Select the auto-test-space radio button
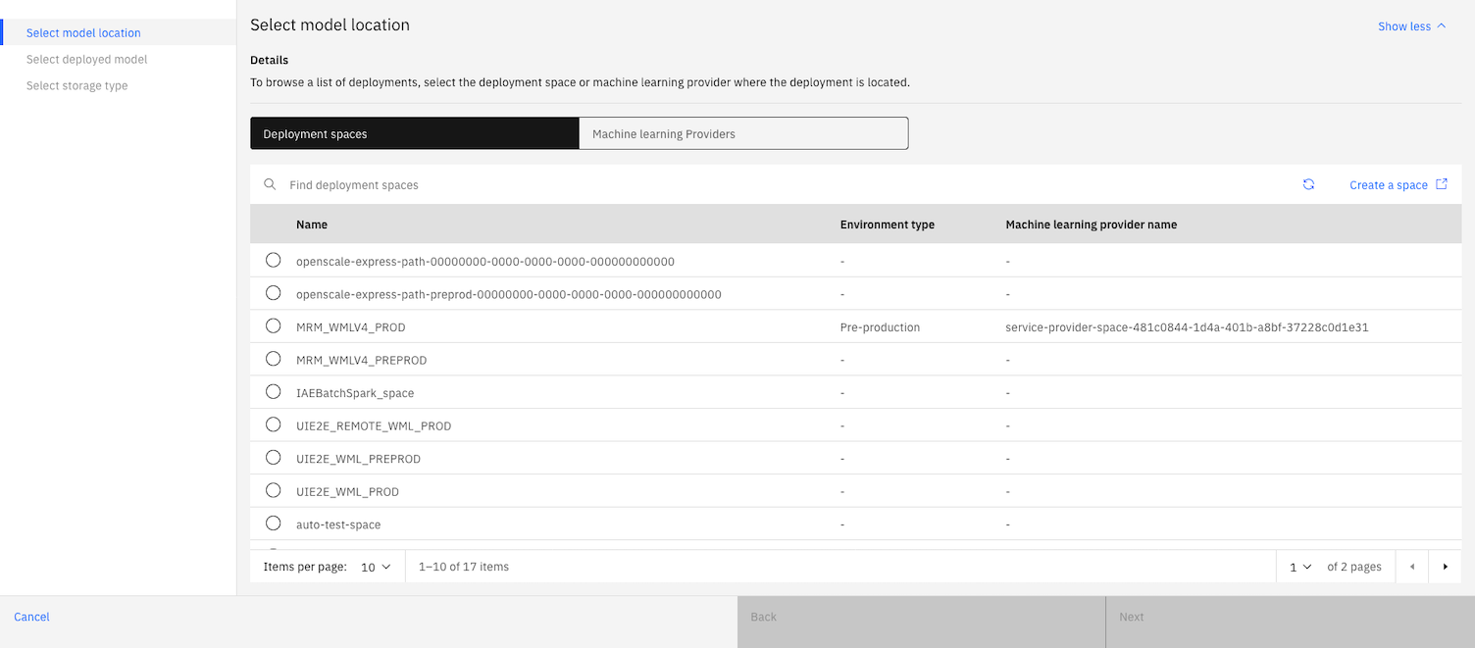Screen dimensions: 1475x648 (274, 523)
